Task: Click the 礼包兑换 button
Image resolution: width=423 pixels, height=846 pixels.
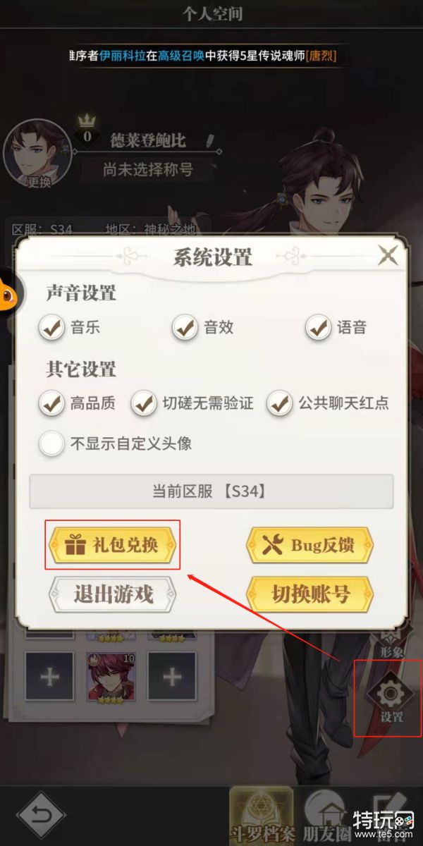Action: (112, 545)
